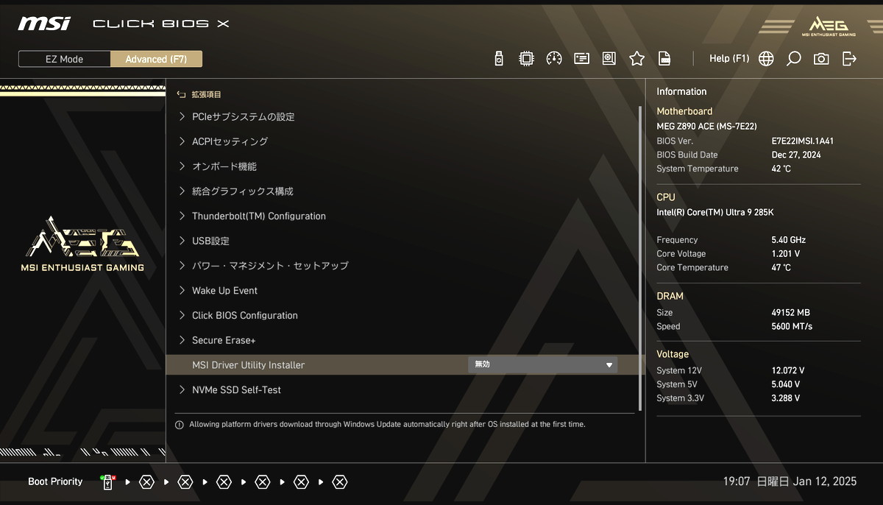Click the exit door icon

click(x=849, y=59)
